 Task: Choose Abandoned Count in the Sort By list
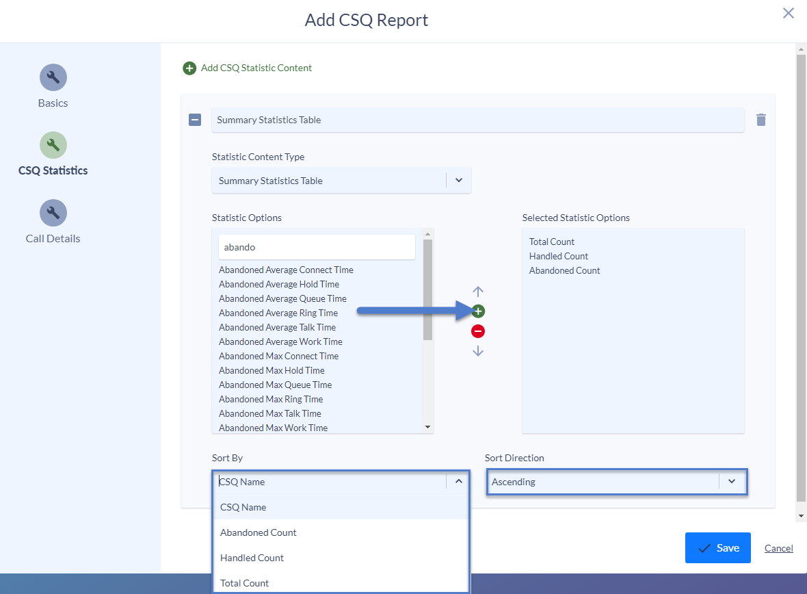[341, 532]
